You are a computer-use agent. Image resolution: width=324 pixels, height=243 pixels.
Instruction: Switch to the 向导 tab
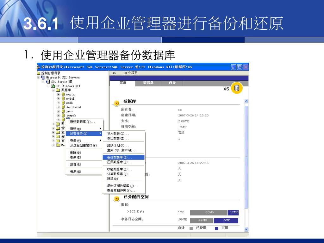click(x=172, y=83)
